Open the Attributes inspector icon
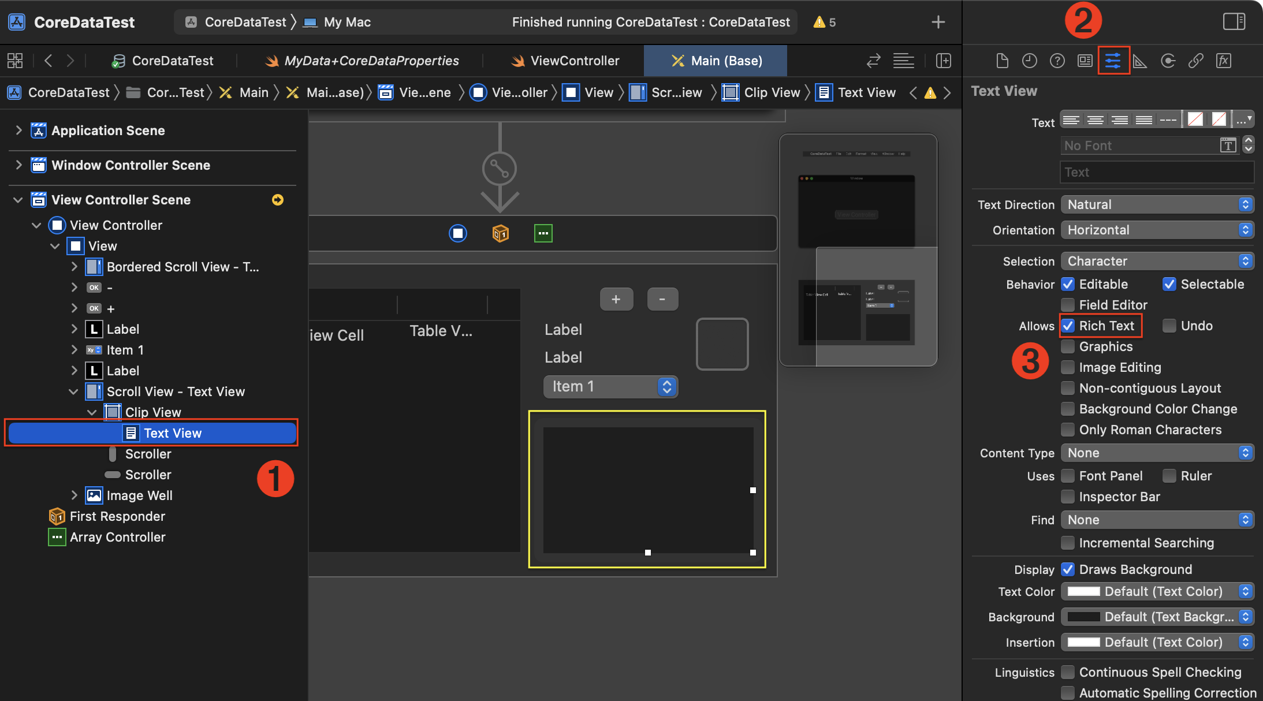Viewport: 1263px width, 701px height. tap(1113, 61)
